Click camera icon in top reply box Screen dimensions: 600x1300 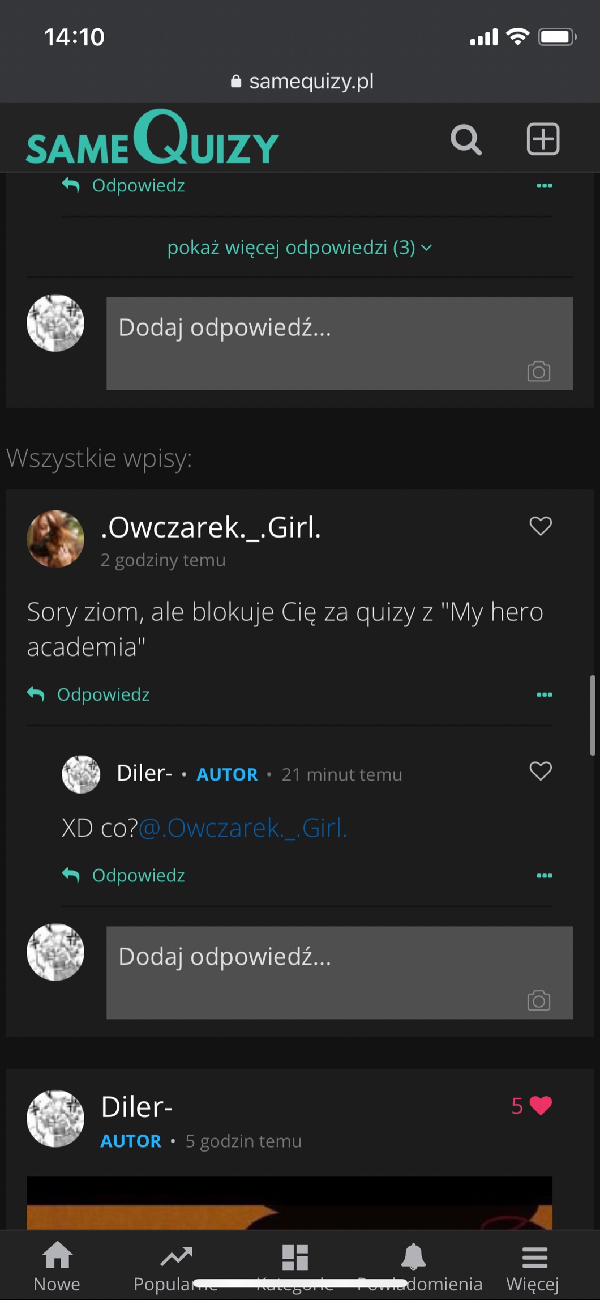pos(538,372)
